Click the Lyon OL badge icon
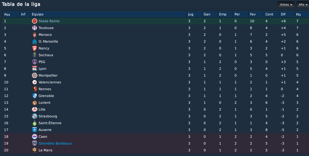Screen dimensions: 309x156 click(x=35, y=69)
